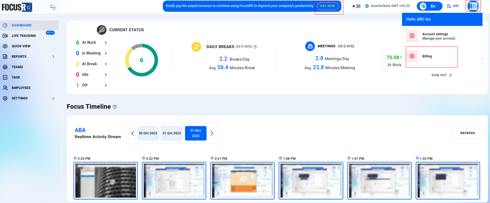Open the 1:48 PM screenshot thumbnail
The width and height of the screenshot is (490, 203).
click(x=311, y=181)
